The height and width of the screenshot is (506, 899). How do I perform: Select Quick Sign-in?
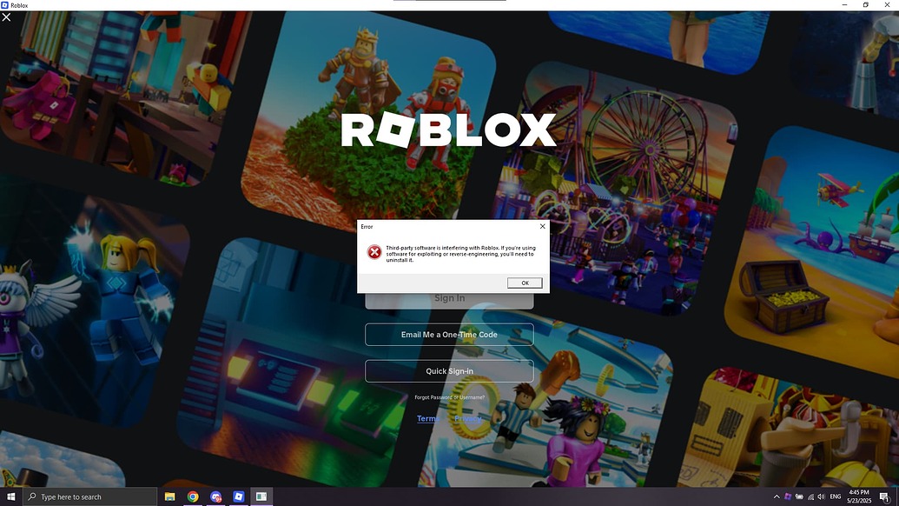(449, 370)
